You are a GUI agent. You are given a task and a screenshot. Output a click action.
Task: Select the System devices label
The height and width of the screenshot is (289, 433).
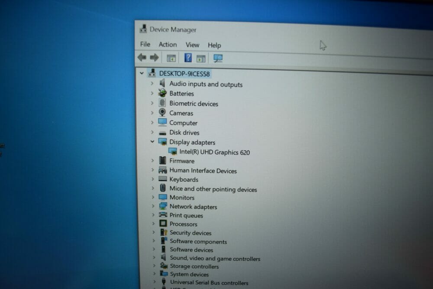tap(189, 274)
